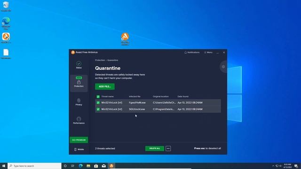Viewport: 301px width, 169px height.
Task: Select the Avast shortcut on desktop left column
Action: coord(6,38)
